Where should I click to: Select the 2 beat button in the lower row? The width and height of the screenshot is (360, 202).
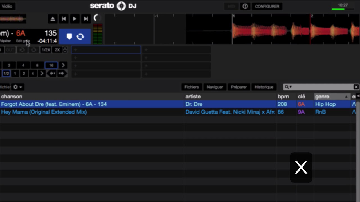click(24, 74)
